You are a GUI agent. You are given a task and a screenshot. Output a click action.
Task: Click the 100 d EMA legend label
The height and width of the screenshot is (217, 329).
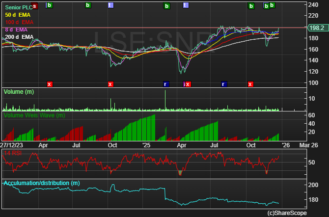point(20,23)
